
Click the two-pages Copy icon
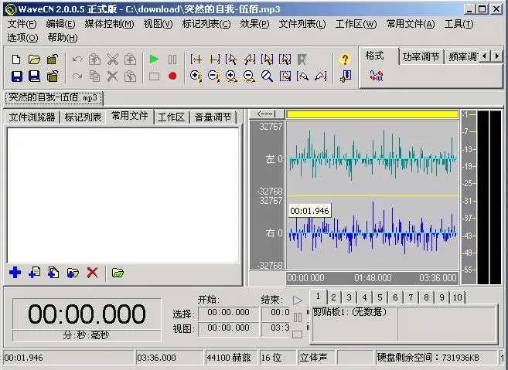tap(94, 76)
